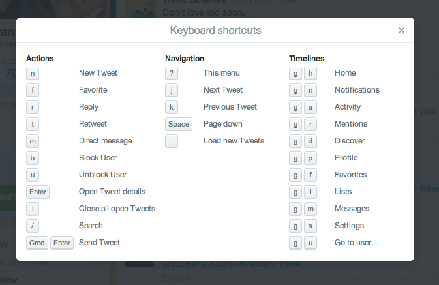Click the 'Direct message' label
Viewport: 439px width, 285px height.
click(x=105, y=141)
